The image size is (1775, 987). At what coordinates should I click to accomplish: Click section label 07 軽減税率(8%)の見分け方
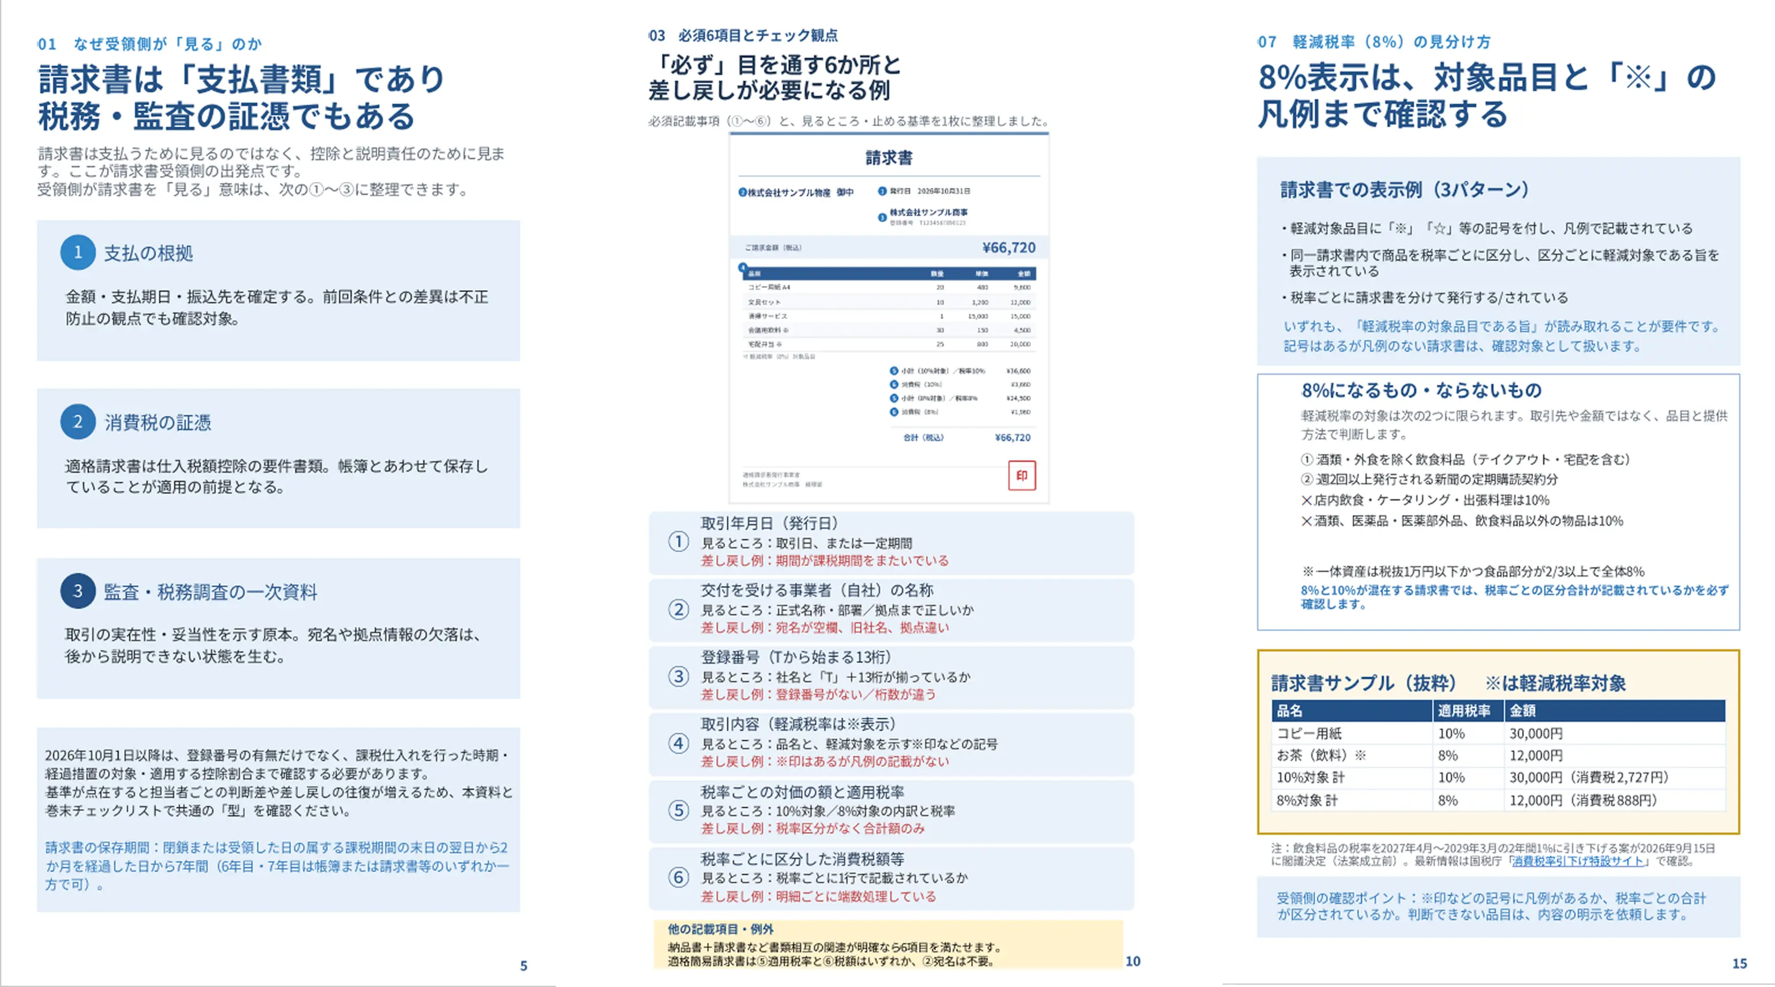click(1374, 42)
